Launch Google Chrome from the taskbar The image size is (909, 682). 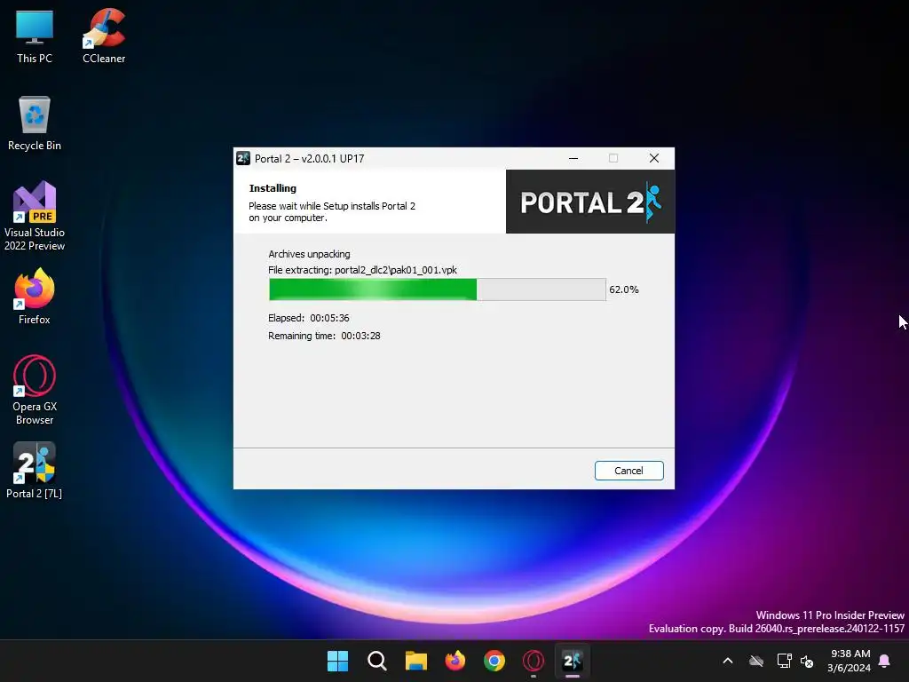pos(494,661)
